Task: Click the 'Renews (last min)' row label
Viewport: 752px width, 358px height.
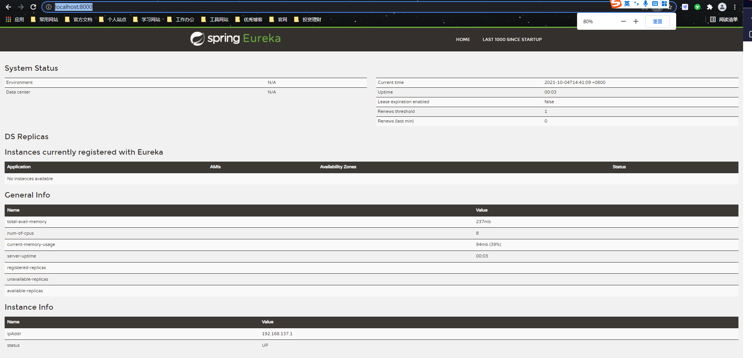Action: point(396,121)
